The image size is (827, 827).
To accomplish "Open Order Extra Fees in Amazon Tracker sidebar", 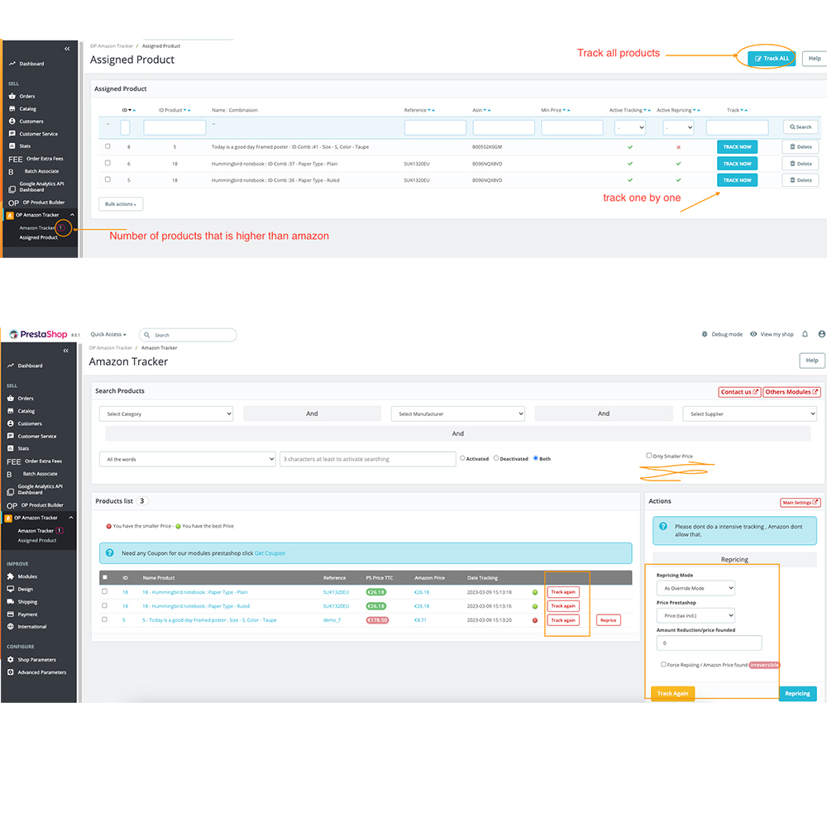I will (43, 461).
